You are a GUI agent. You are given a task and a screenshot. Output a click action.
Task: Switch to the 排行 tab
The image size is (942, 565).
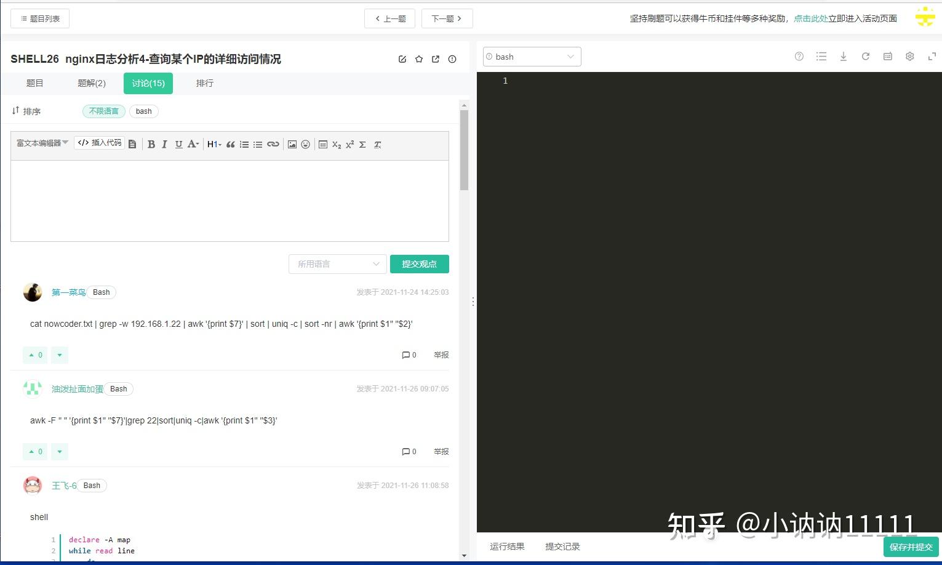pyautogui.click(x=204, y=83)
